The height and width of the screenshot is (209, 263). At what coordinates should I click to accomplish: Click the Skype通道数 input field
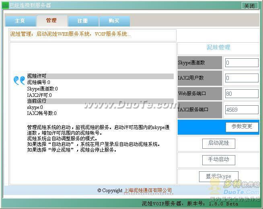241,63
